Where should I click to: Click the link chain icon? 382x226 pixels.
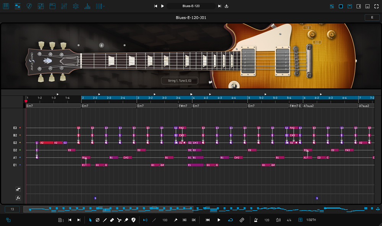[241, 220]
